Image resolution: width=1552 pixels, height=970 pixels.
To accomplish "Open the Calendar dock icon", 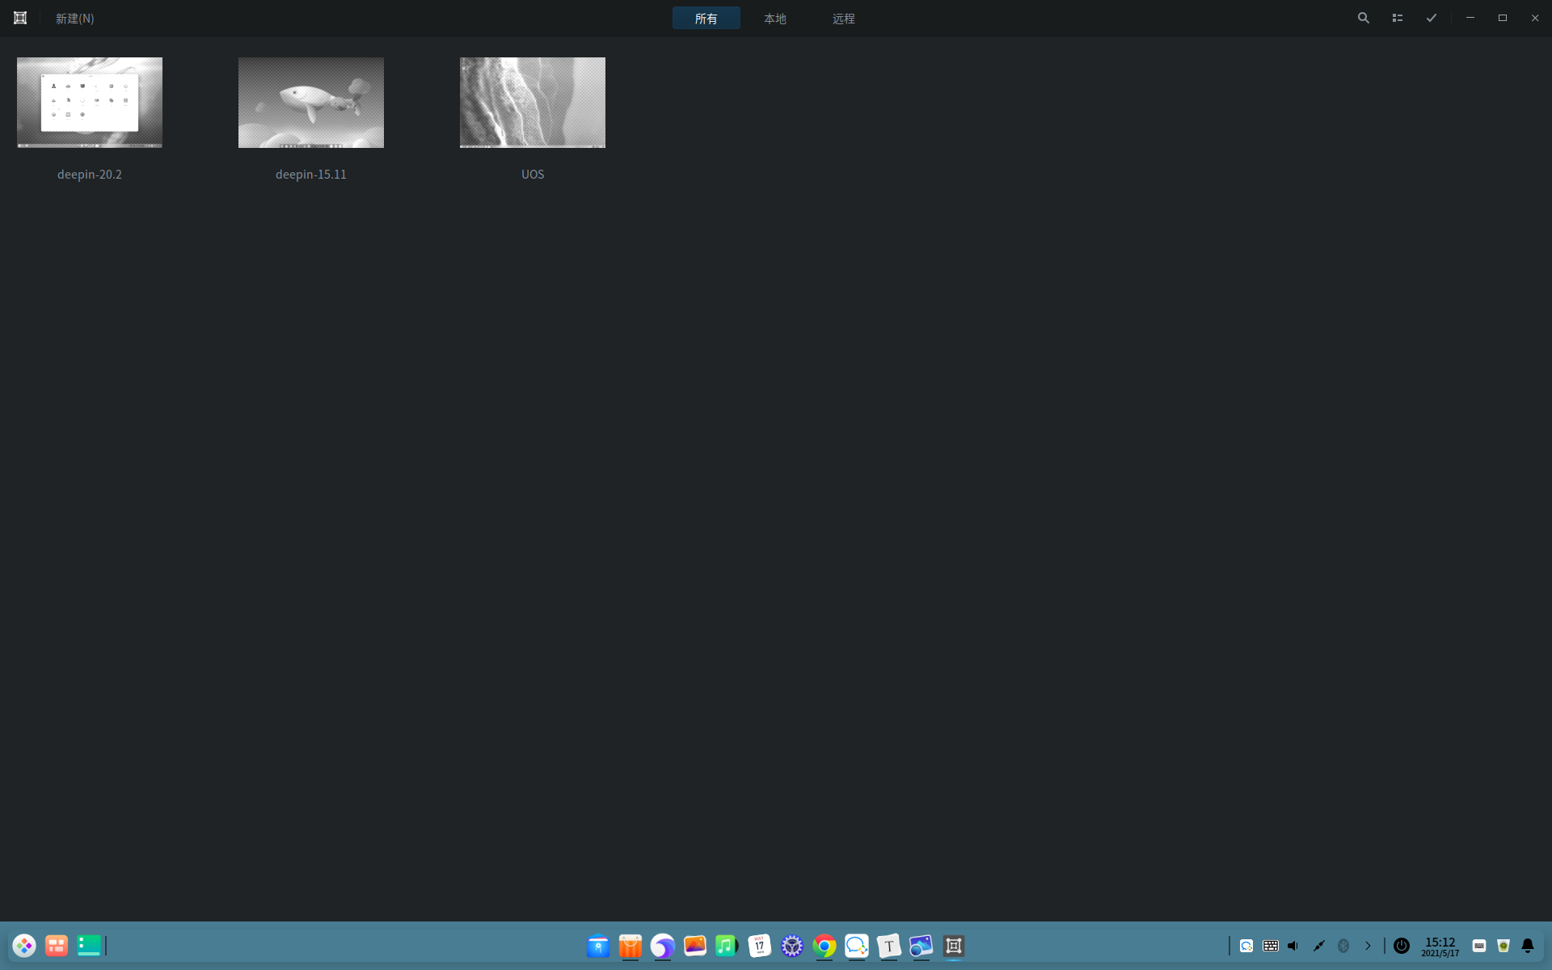I will point(760,945).
